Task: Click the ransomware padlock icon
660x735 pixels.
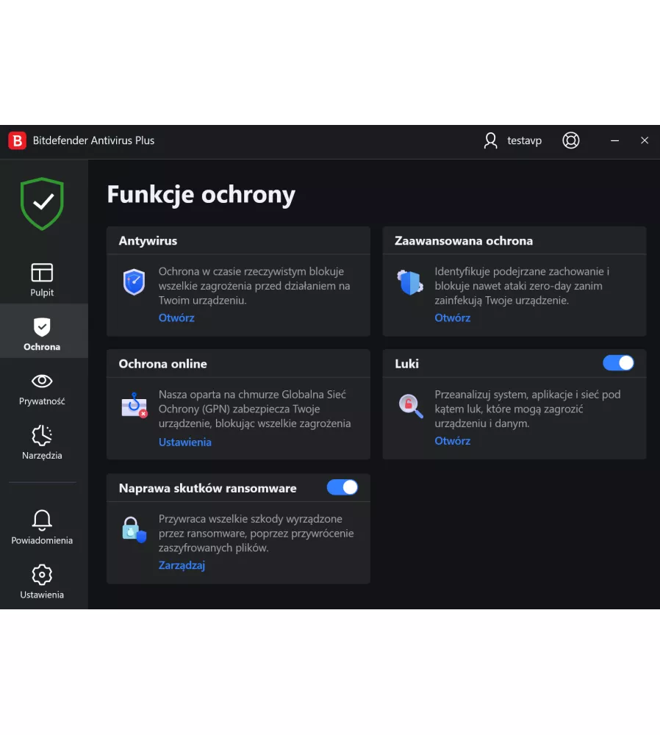Action: [x=134, y=530]
